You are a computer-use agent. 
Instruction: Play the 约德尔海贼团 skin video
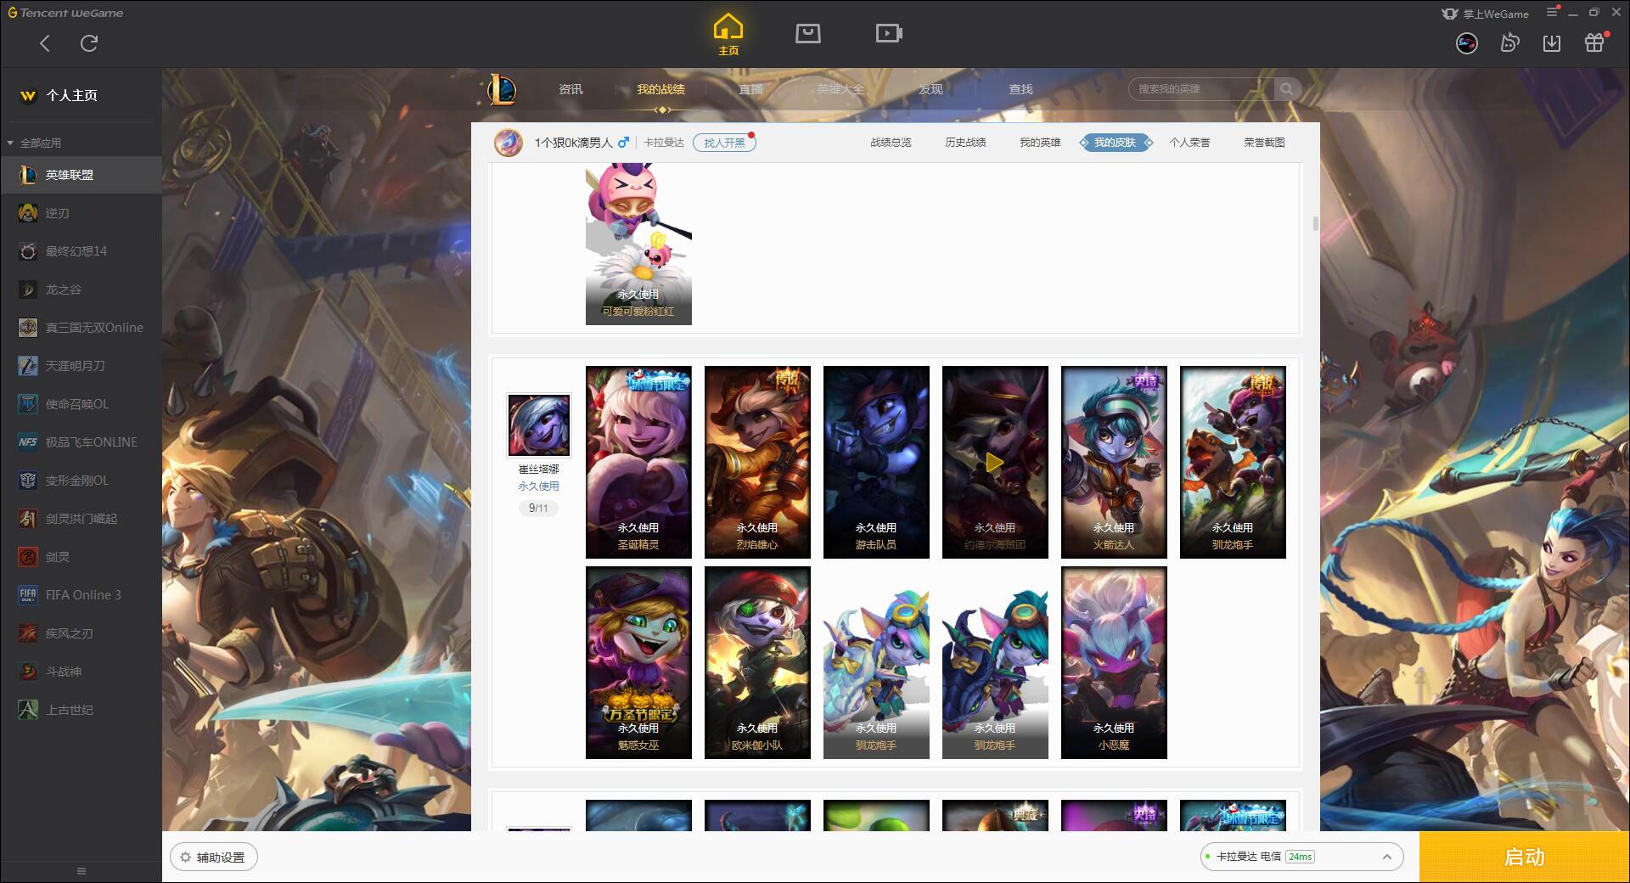[x=995, y=463]
